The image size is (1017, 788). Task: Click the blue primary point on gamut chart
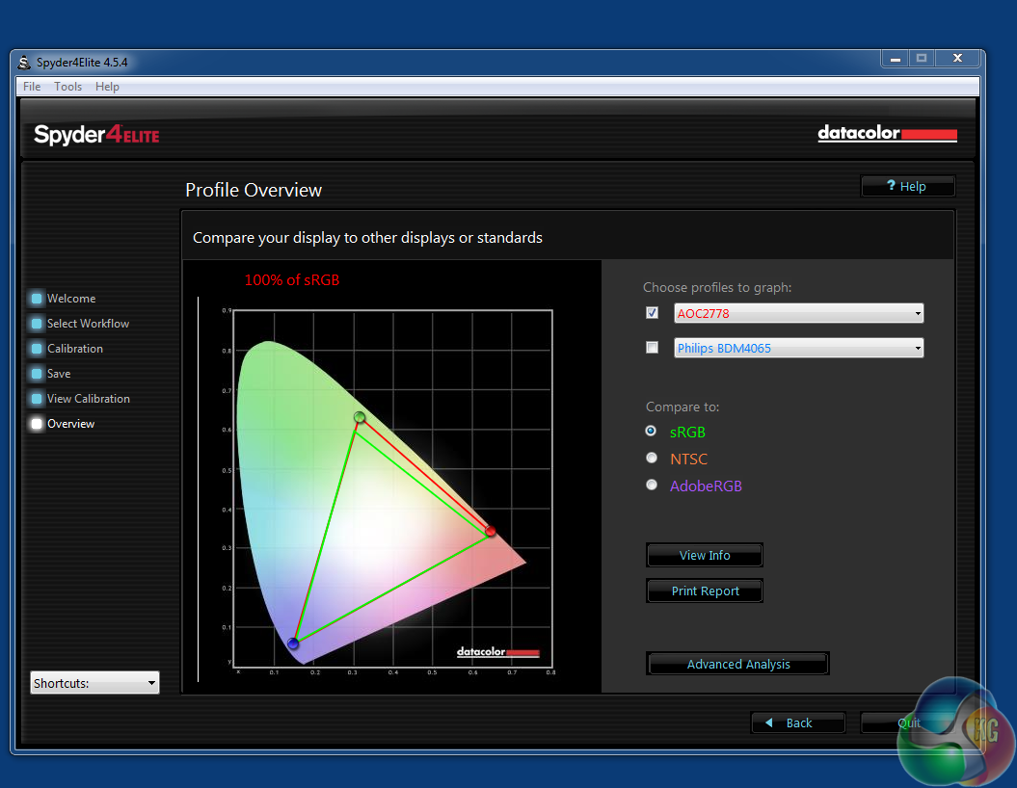click(x=293, y=644)
